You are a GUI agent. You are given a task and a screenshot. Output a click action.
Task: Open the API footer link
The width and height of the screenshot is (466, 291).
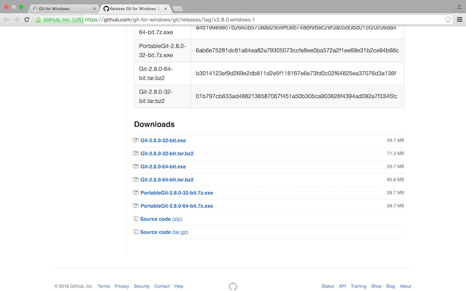point(343,286)
